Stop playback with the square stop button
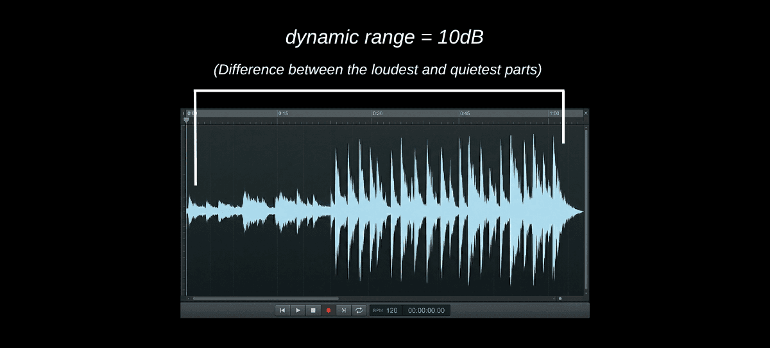This screenshot has height=348, width=770. [x=313, y=310]
